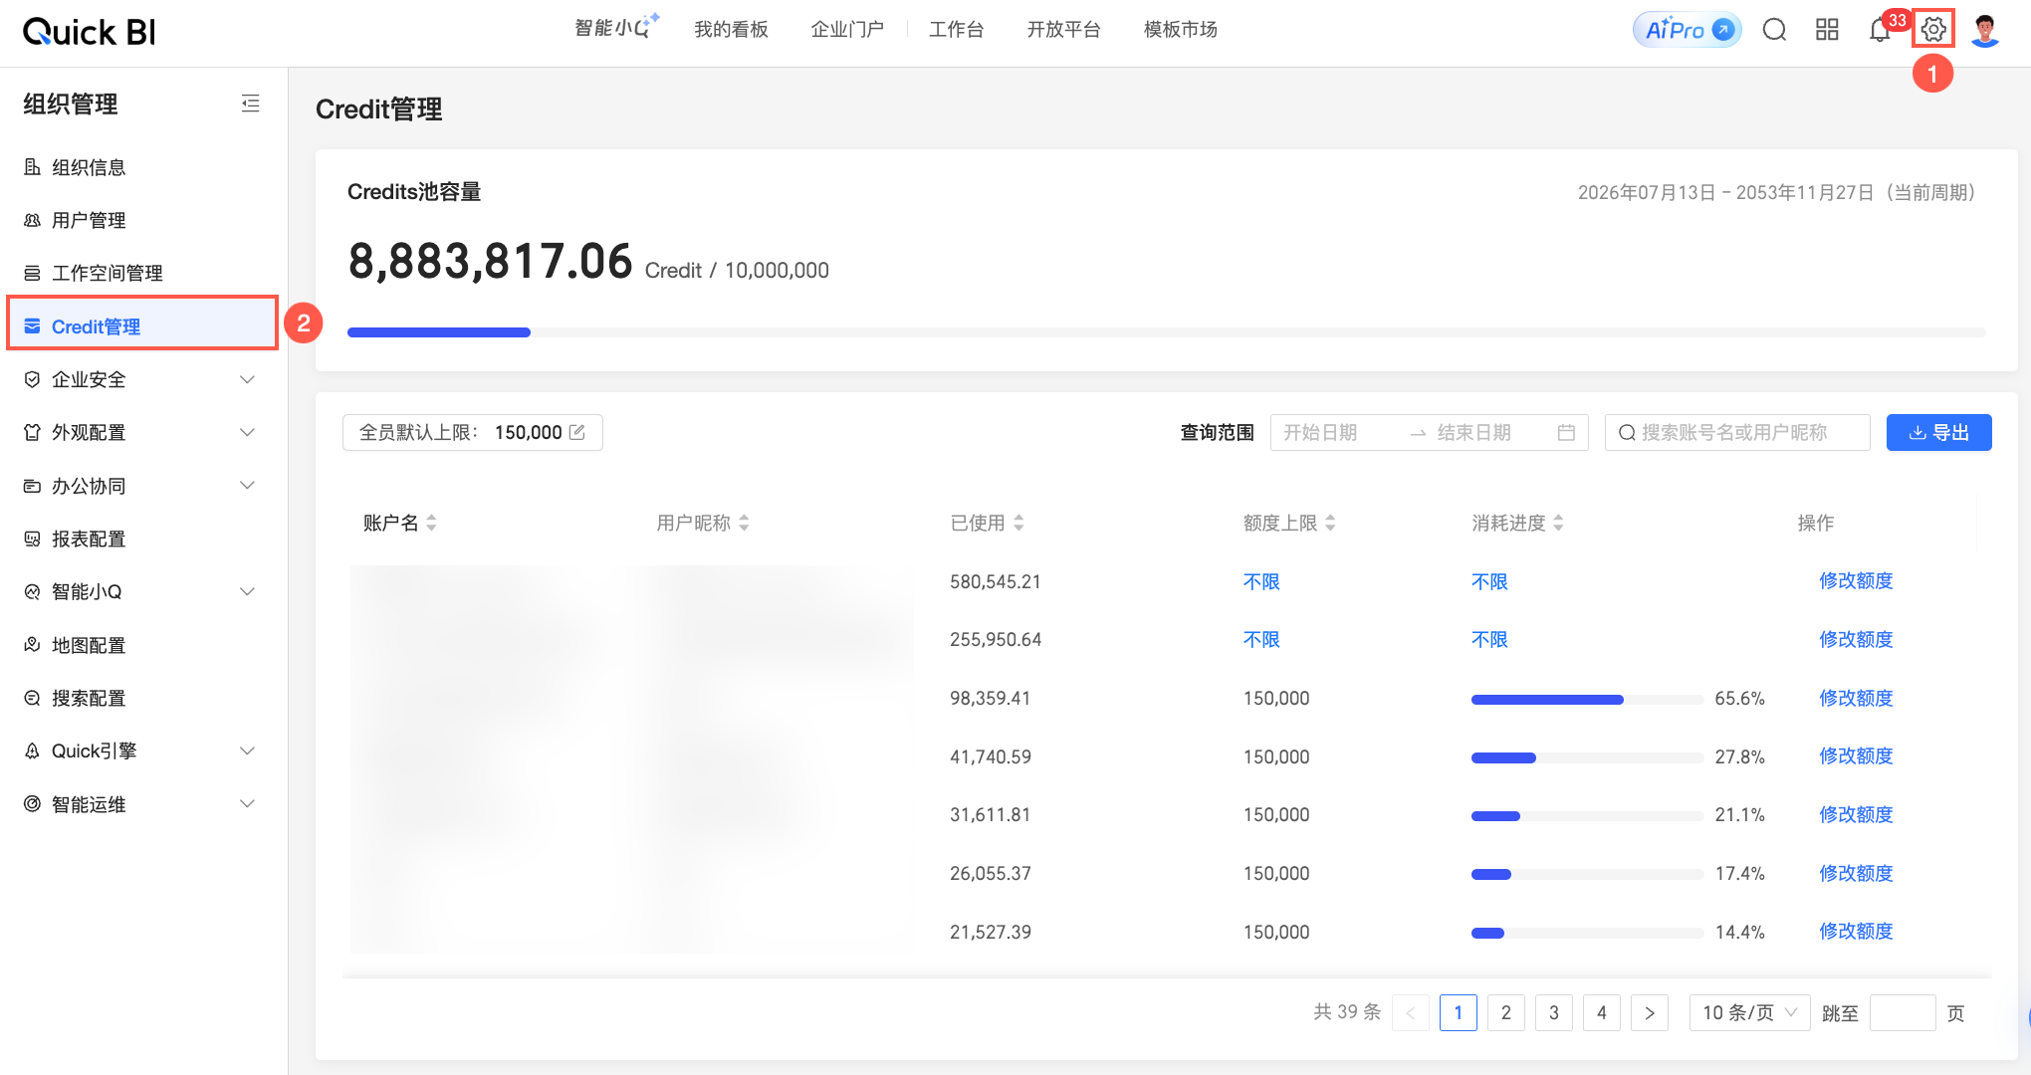Edit the 全员默认上限 value

tap(576, 432)
